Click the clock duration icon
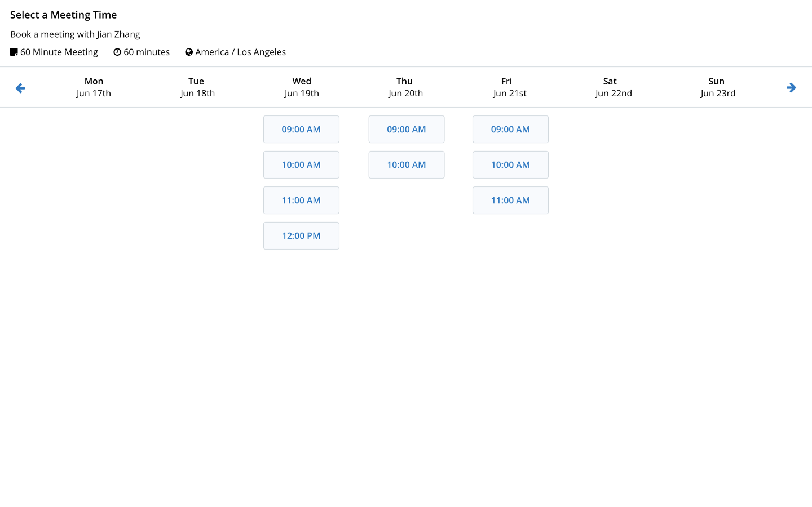Viewport: 812px width, 507px height. (117, 52)
